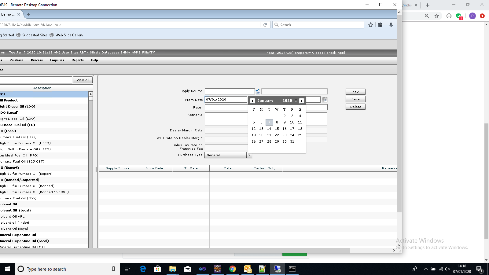
Task: Select High Sulfur Furnace Oil (Export) row
Action: (x=44, y=174)
